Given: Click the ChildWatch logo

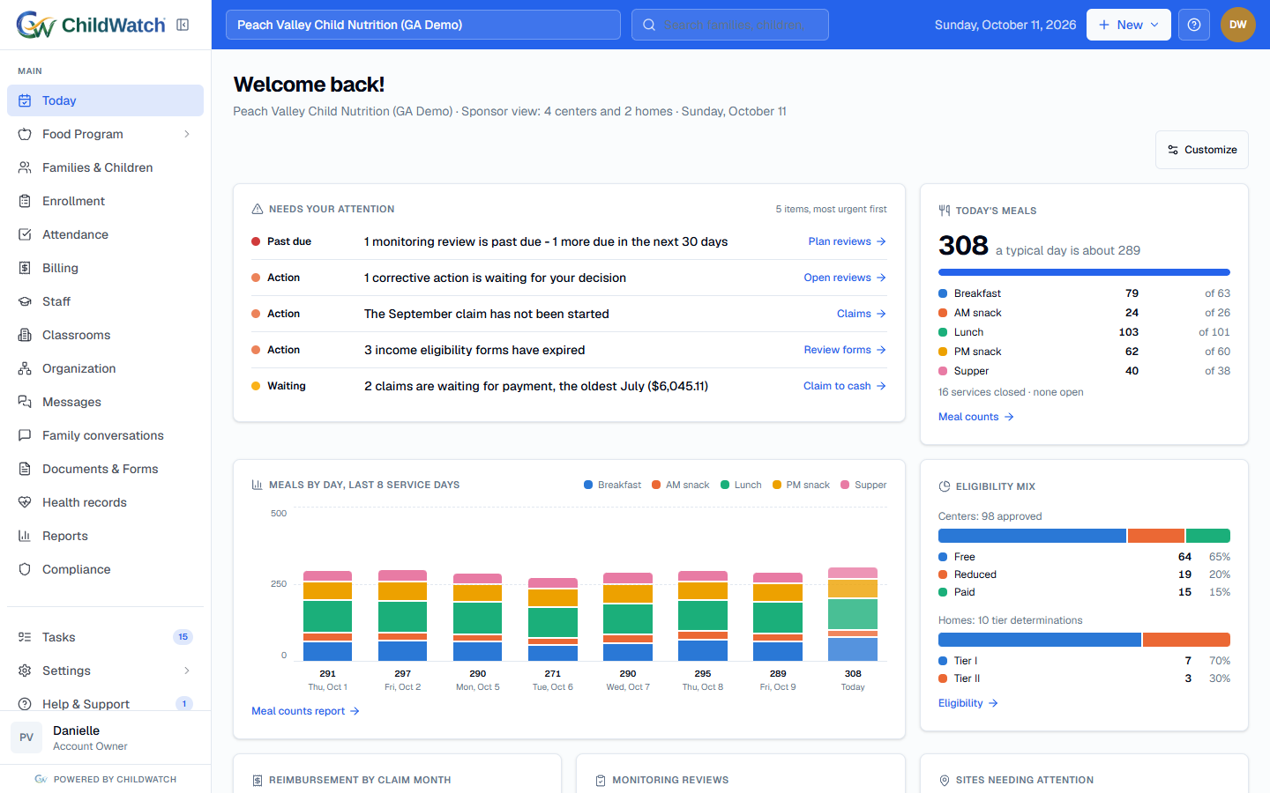Looking at the screenshot, I should [x=91, y=25].
